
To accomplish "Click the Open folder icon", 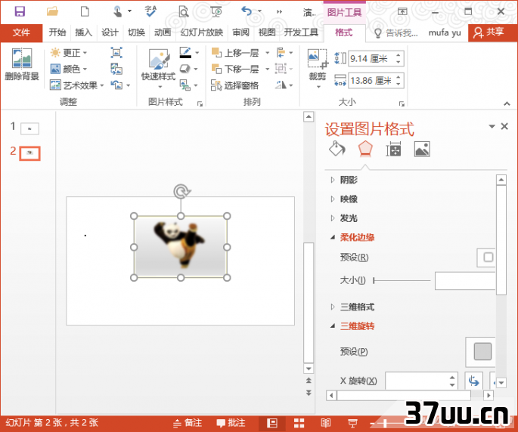I will coord(52,11).
